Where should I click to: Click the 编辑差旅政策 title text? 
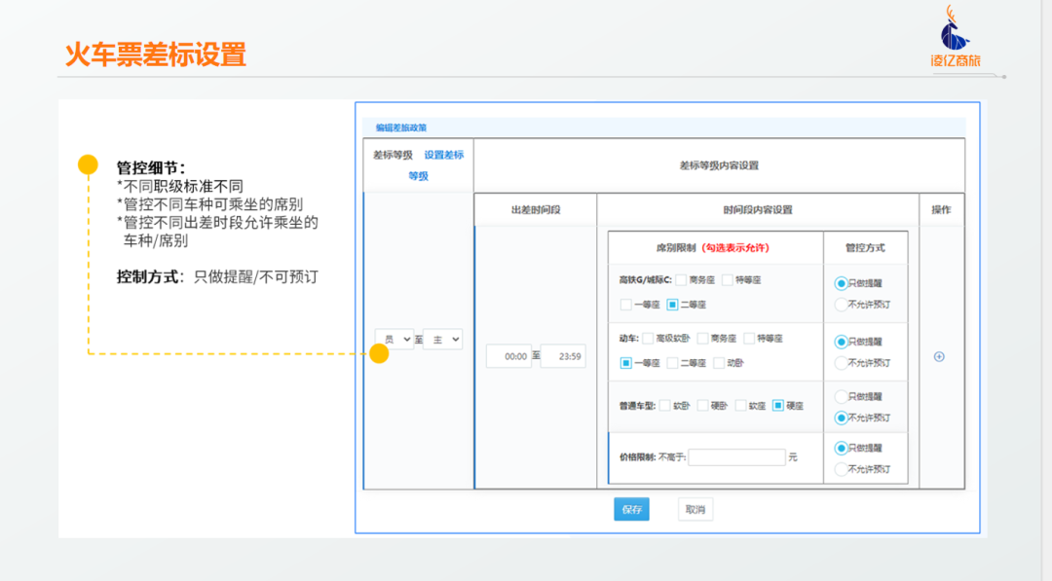(x=401, y=127)
